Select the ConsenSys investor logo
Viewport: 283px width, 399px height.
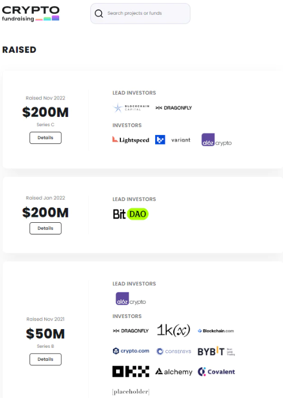174,351
